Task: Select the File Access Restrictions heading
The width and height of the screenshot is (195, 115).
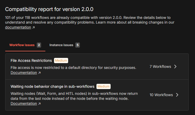Action: tap(31, 61)
